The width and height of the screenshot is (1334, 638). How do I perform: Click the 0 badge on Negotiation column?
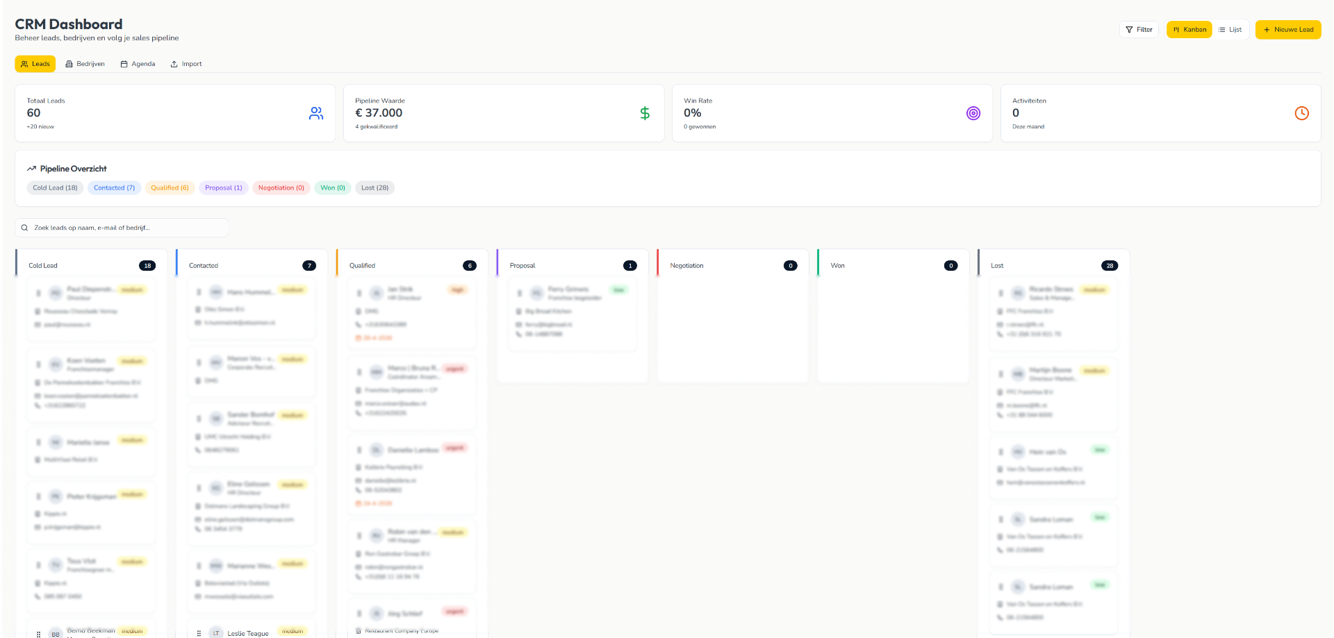pyautogui.click(x=791, y=266)
